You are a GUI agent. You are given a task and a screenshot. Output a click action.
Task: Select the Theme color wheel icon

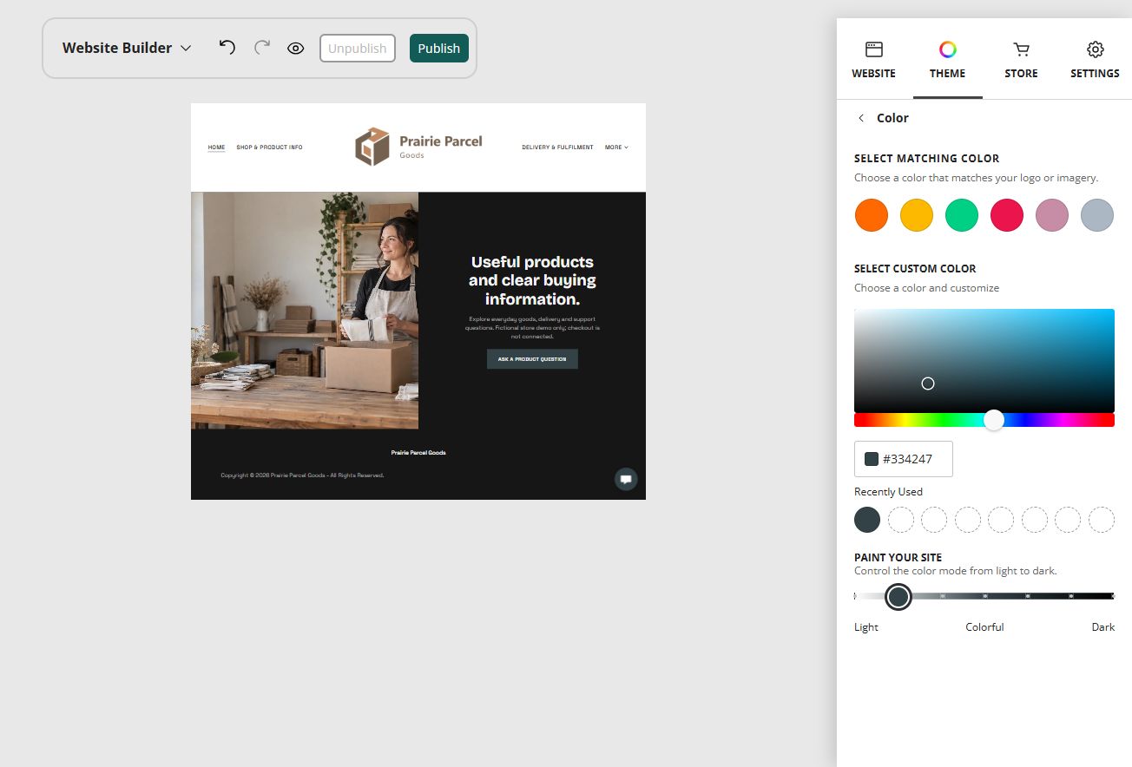pyautogui.click(x=948, y=49)
